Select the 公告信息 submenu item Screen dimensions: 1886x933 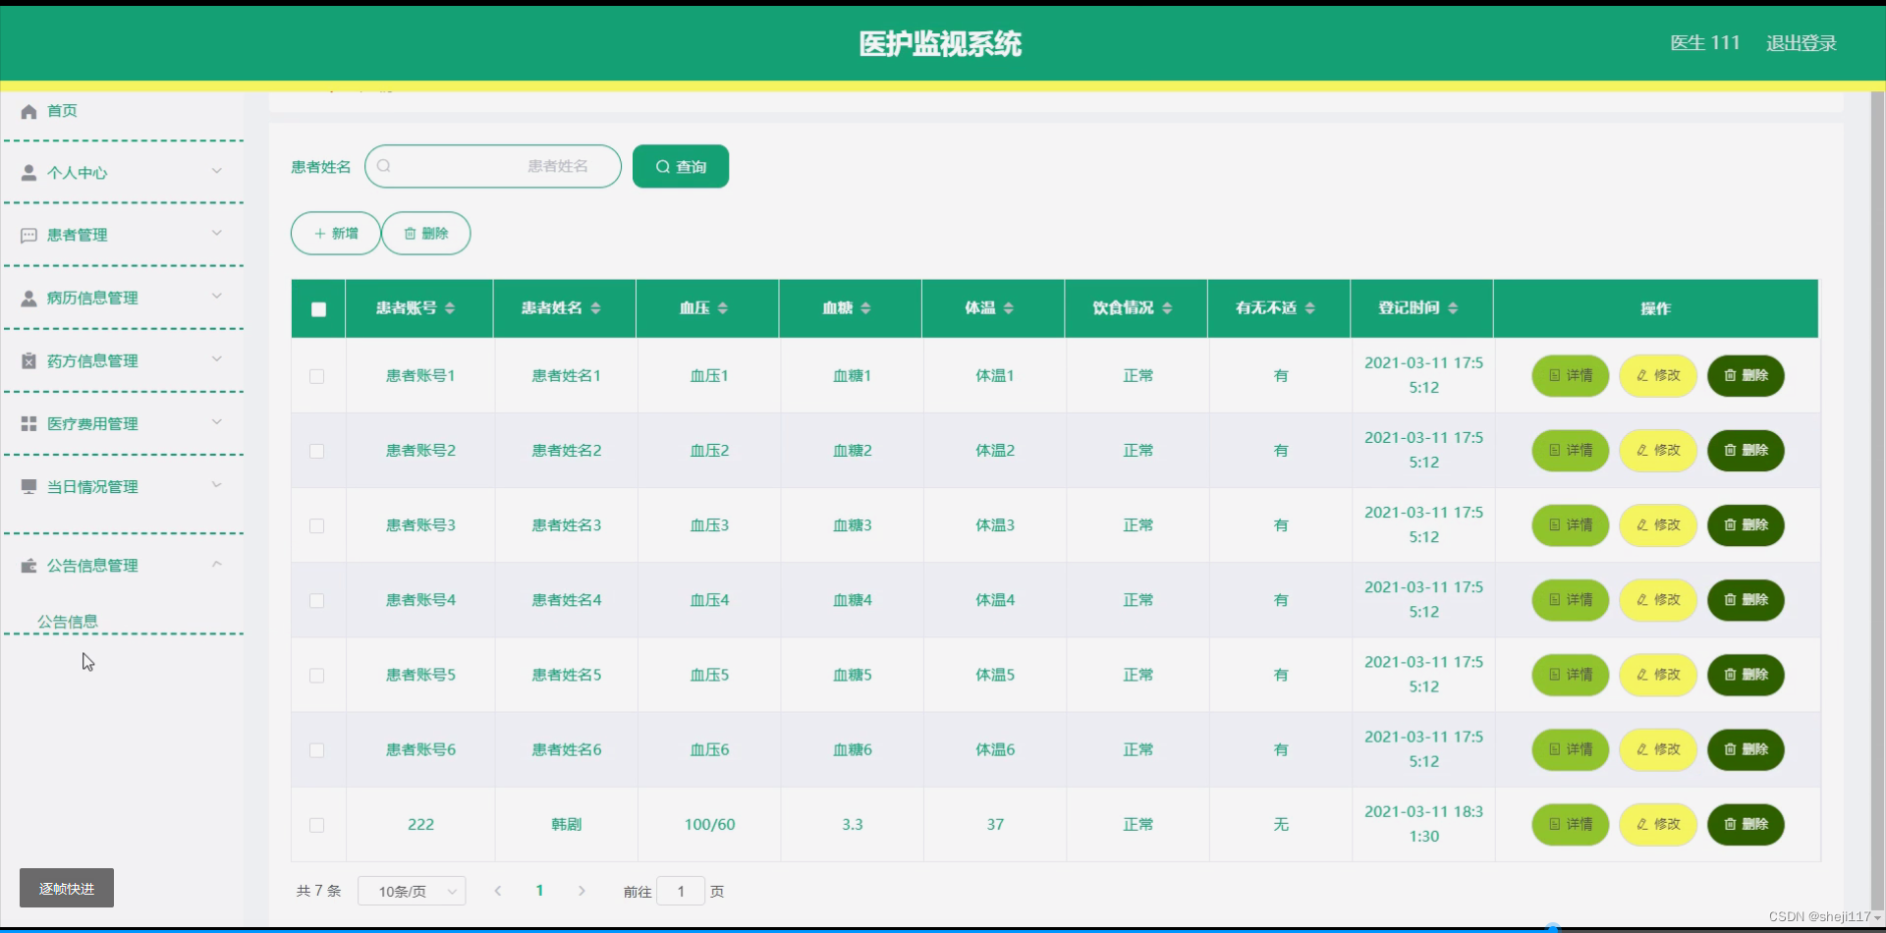(x=68, y=621)
